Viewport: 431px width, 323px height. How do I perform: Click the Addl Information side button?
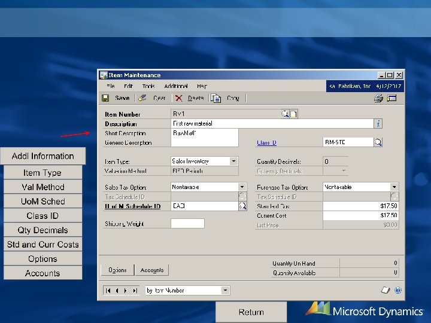43,156
